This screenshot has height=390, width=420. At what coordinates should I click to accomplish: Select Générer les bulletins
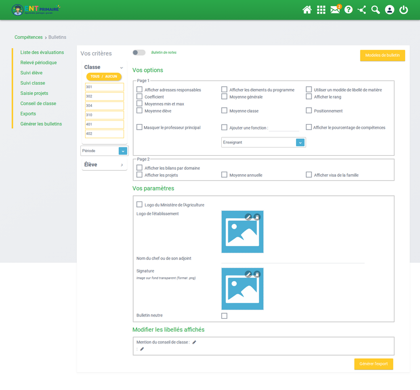(41, 124)
